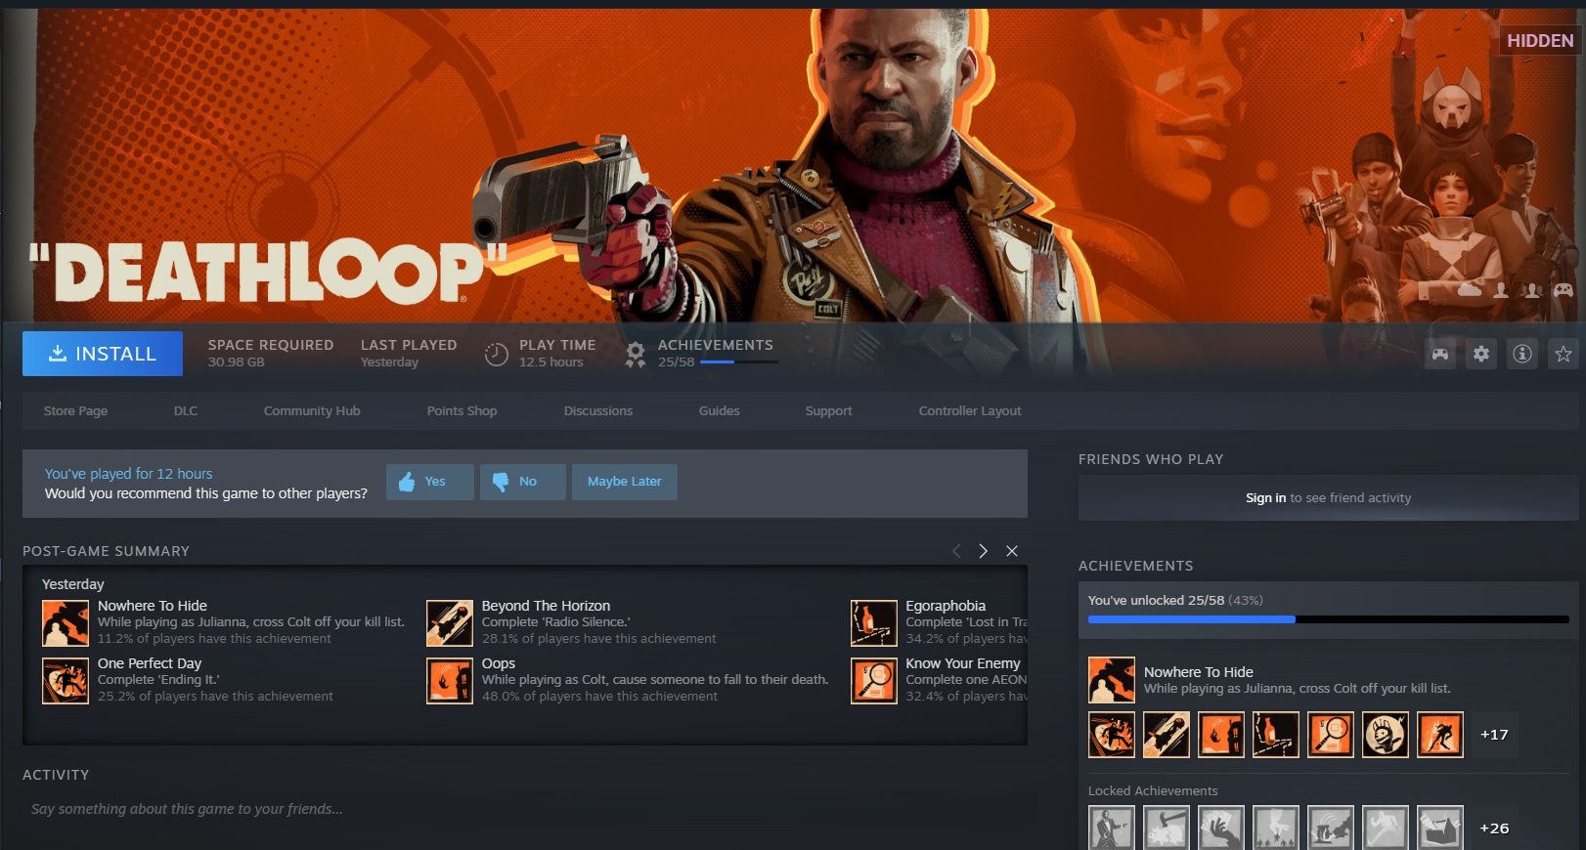This screenshot has height=850, width=1586.
Task: Click masked face achievement icon in sidebar row
Action: (1386, 735)
